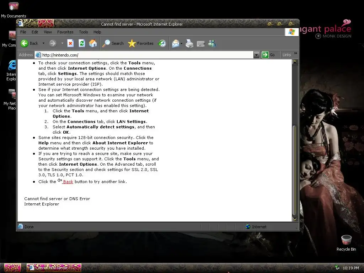364x273 pixels.
Task: Open the Favorites menu
Action: click(65, 32)
